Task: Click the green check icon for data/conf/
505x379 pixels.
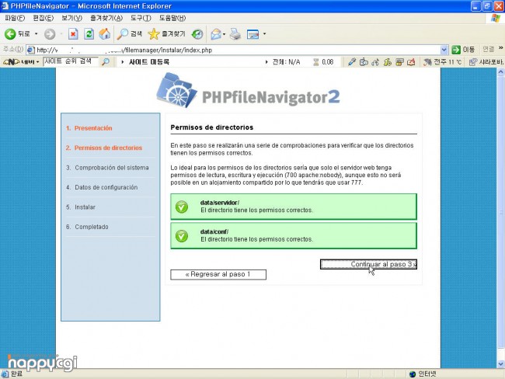Action: (182, 236)
